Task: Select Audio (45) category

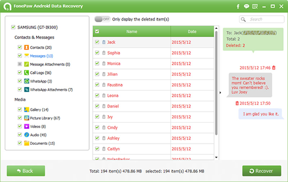Action: tap(38, 135)
